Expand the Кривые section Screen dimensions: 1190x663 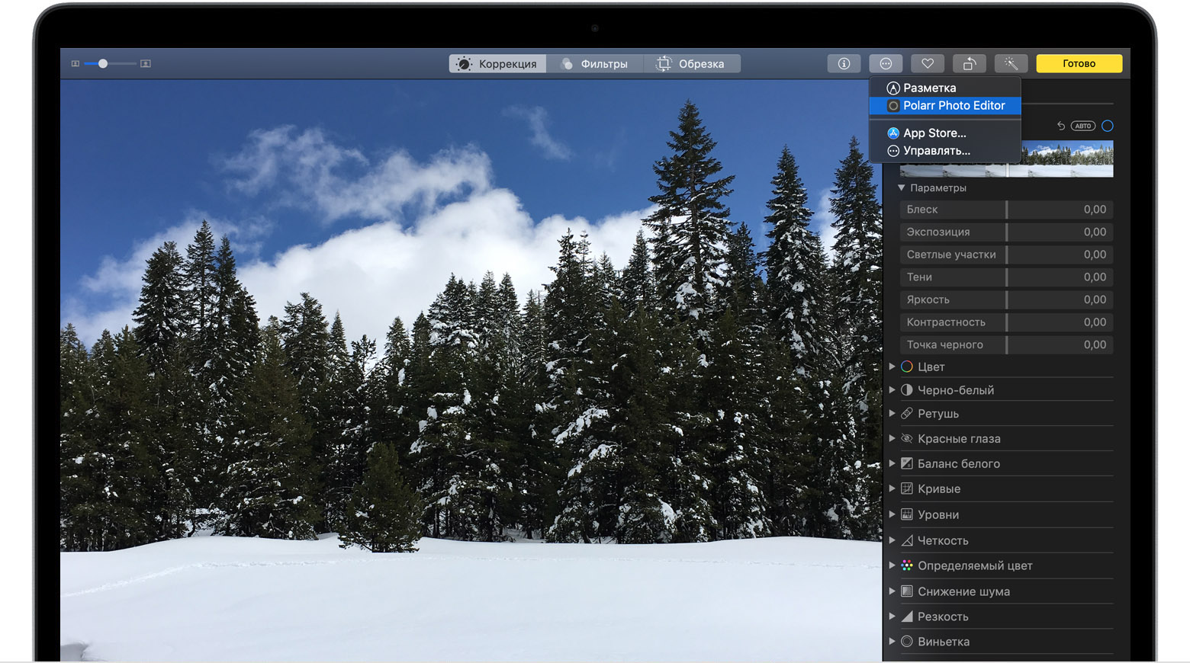tap(892, 488)
